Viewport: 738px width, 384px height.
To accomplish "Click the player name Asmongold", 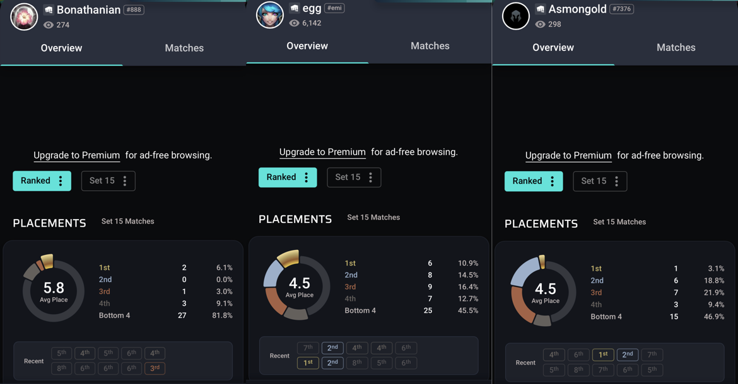I will pos(578,9).
